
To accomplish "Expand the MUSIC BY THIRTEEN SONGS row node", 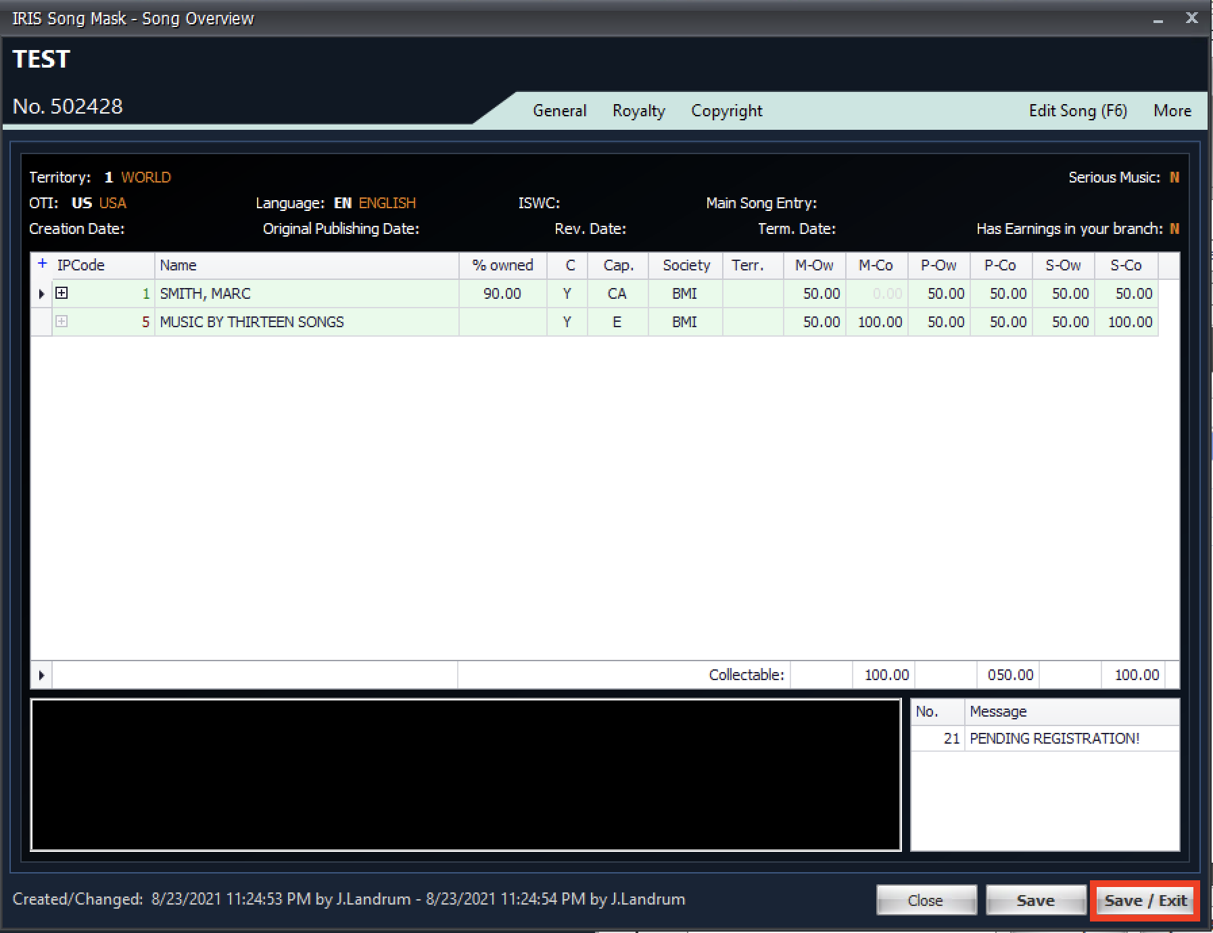I will [x=62, y=322].
